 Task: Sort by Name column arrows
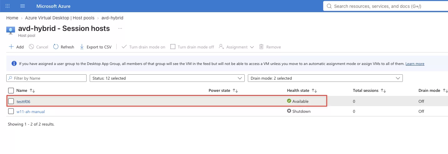tap(32, 91)
